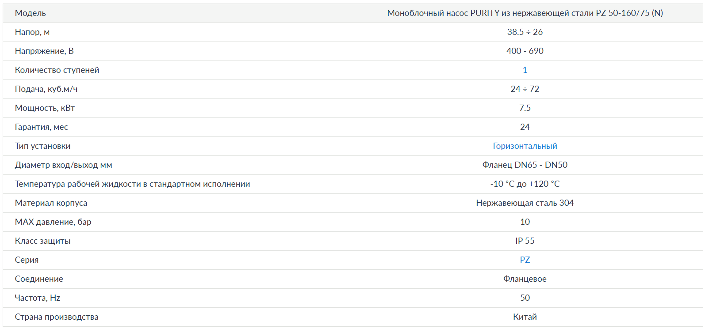Click the 'Класс защиты' label
This screenshot has width=705, height=329.
(42, 241)
